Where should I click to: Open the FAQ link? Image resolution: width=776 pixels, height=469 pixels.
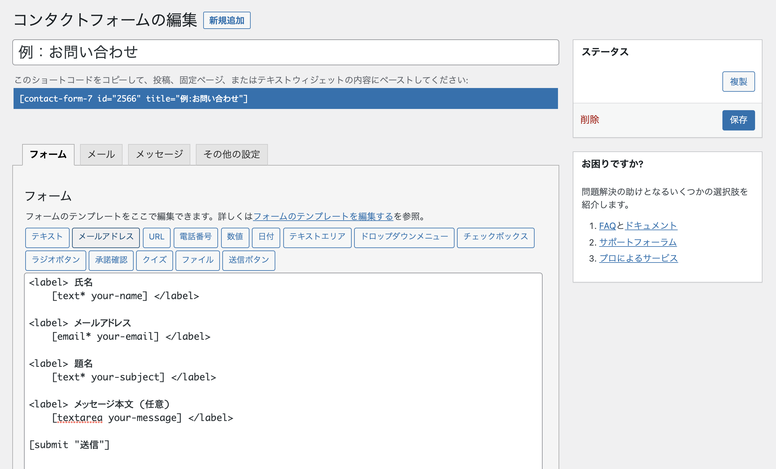point(607,226)
